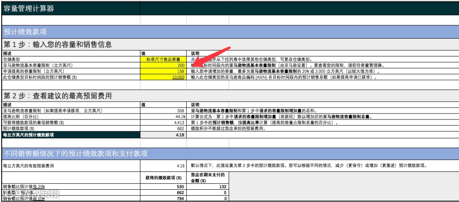Select the yellow cell with value 200
The width and height of the screenshot is (459, 202).
point(163,65)
